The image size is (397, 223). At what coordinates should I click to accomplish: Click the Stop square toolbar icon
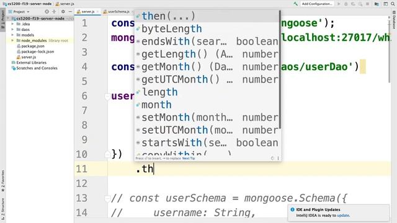[367, 4]
